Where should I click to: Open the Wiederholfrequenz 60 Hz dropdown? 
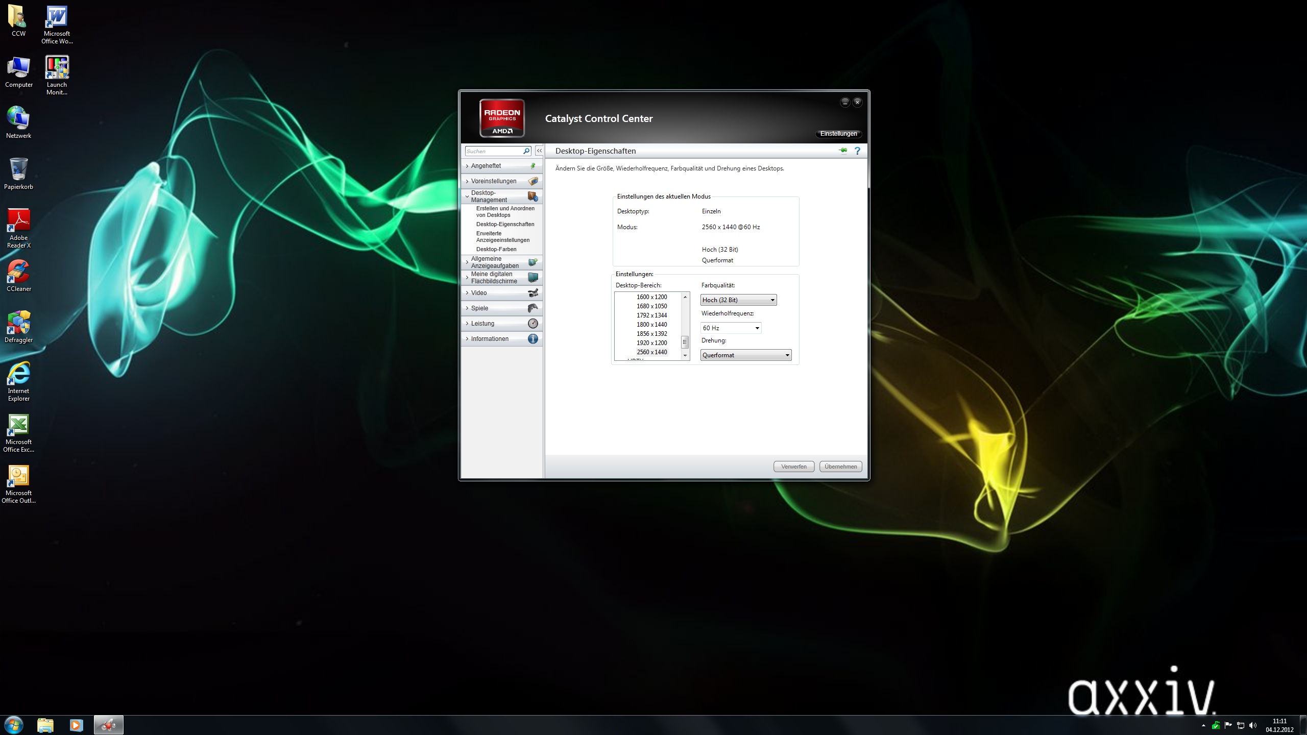coord(731,328)
